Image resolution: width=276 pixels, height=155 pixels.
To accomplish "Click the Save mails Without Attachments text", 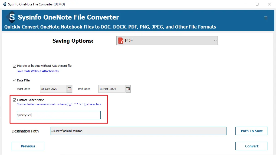I will click(38, 71).
